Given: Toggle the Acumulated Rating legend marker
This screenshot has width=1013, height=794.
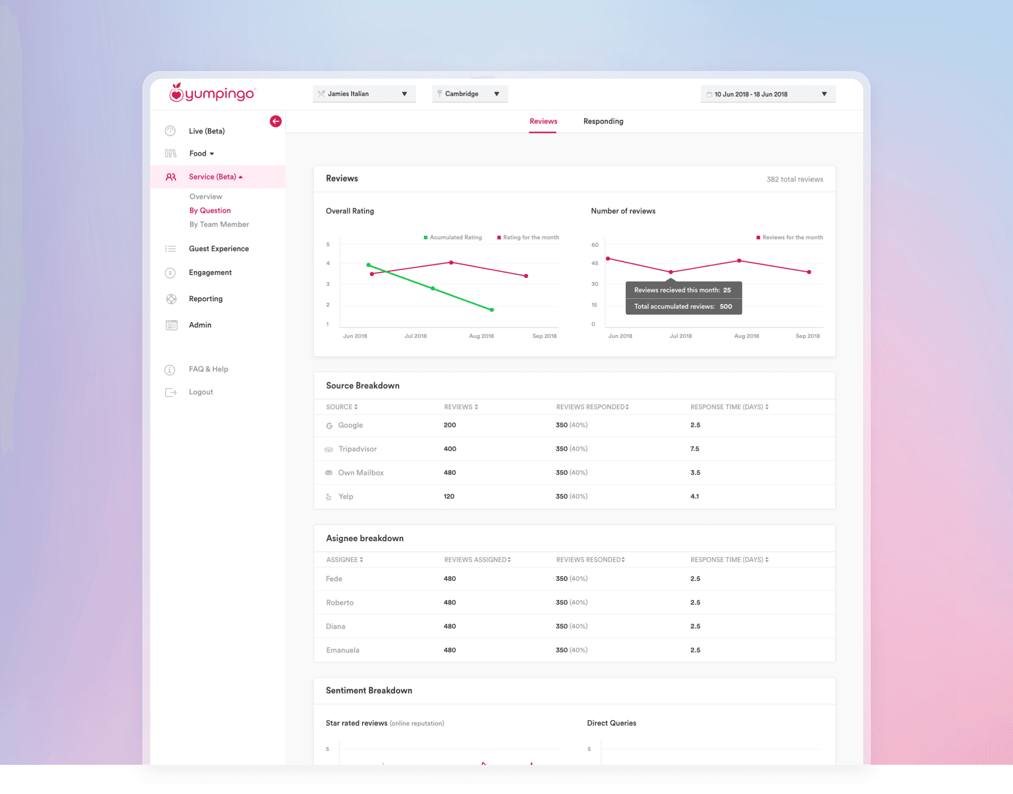Looking at the screenshot, I should tap(425, 237).
